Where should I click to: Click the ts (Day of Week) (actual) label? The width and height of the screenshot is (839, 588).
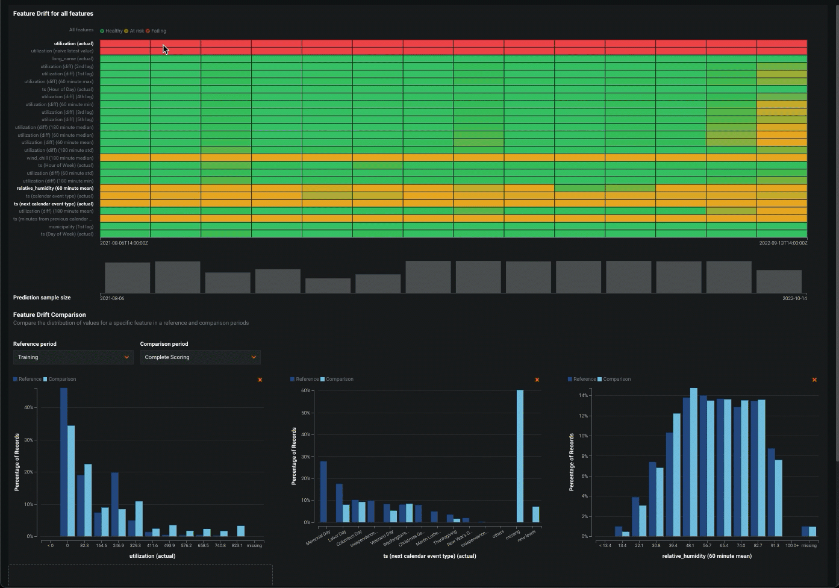67,234
